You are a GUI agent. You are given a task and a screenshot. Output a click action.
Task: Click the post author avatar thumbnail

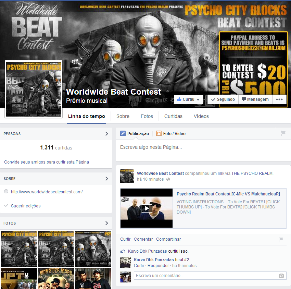(x=127, y=176)
